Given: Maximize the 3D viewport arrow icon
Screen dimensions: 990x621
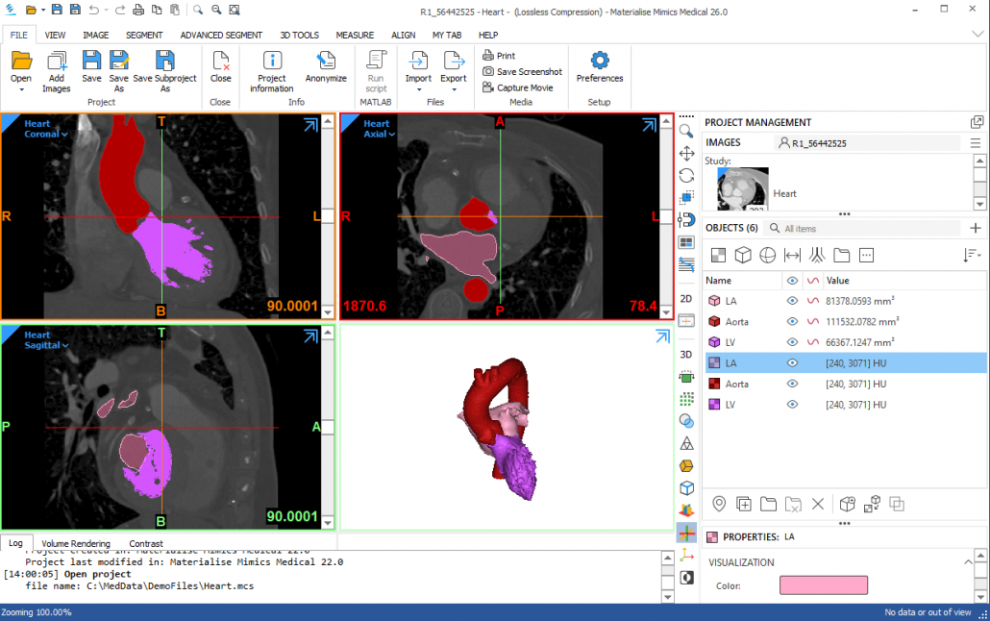Looking at the screenshot, I should [x=662, y=336].
